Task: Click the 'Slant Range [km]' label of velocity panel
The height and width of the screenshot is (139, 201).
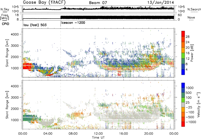Action: tap(7, 105)
